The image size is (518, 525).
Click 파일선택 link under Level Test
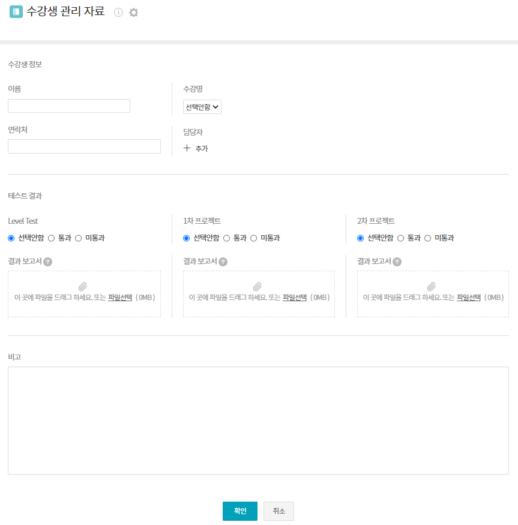click(119, 297)
